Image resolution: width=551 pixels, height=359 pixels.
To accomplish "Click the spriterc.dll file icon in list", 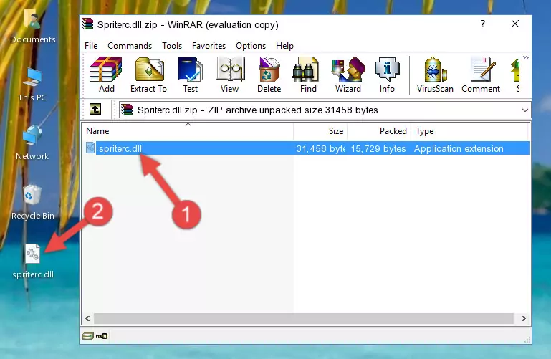I will tap(90, 148).
